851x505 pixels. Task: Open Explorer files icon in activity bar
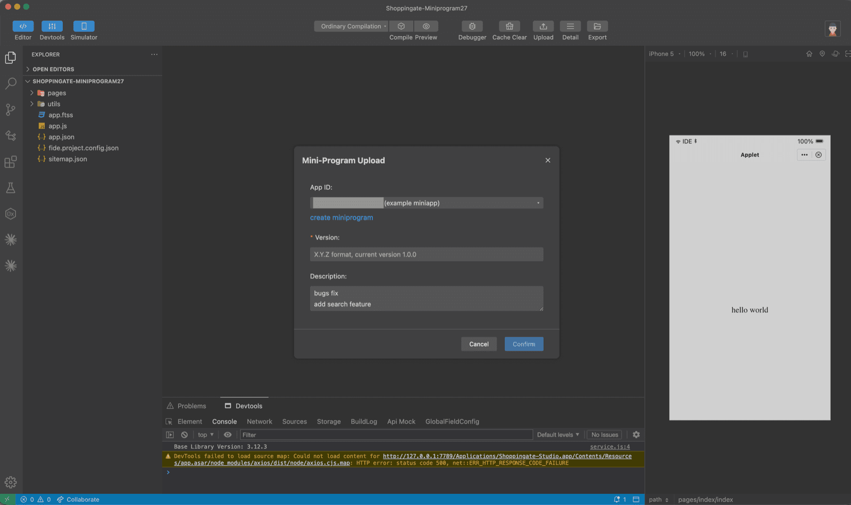click(x=11, y=57)
